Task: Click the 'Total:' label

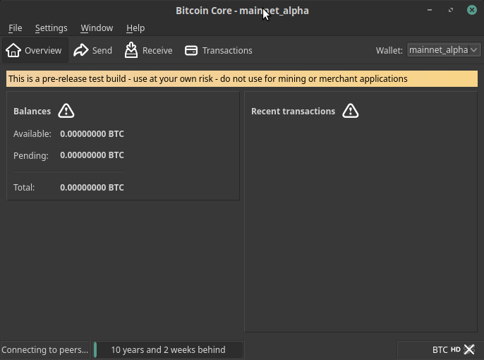Action: [x=24, y=187]
